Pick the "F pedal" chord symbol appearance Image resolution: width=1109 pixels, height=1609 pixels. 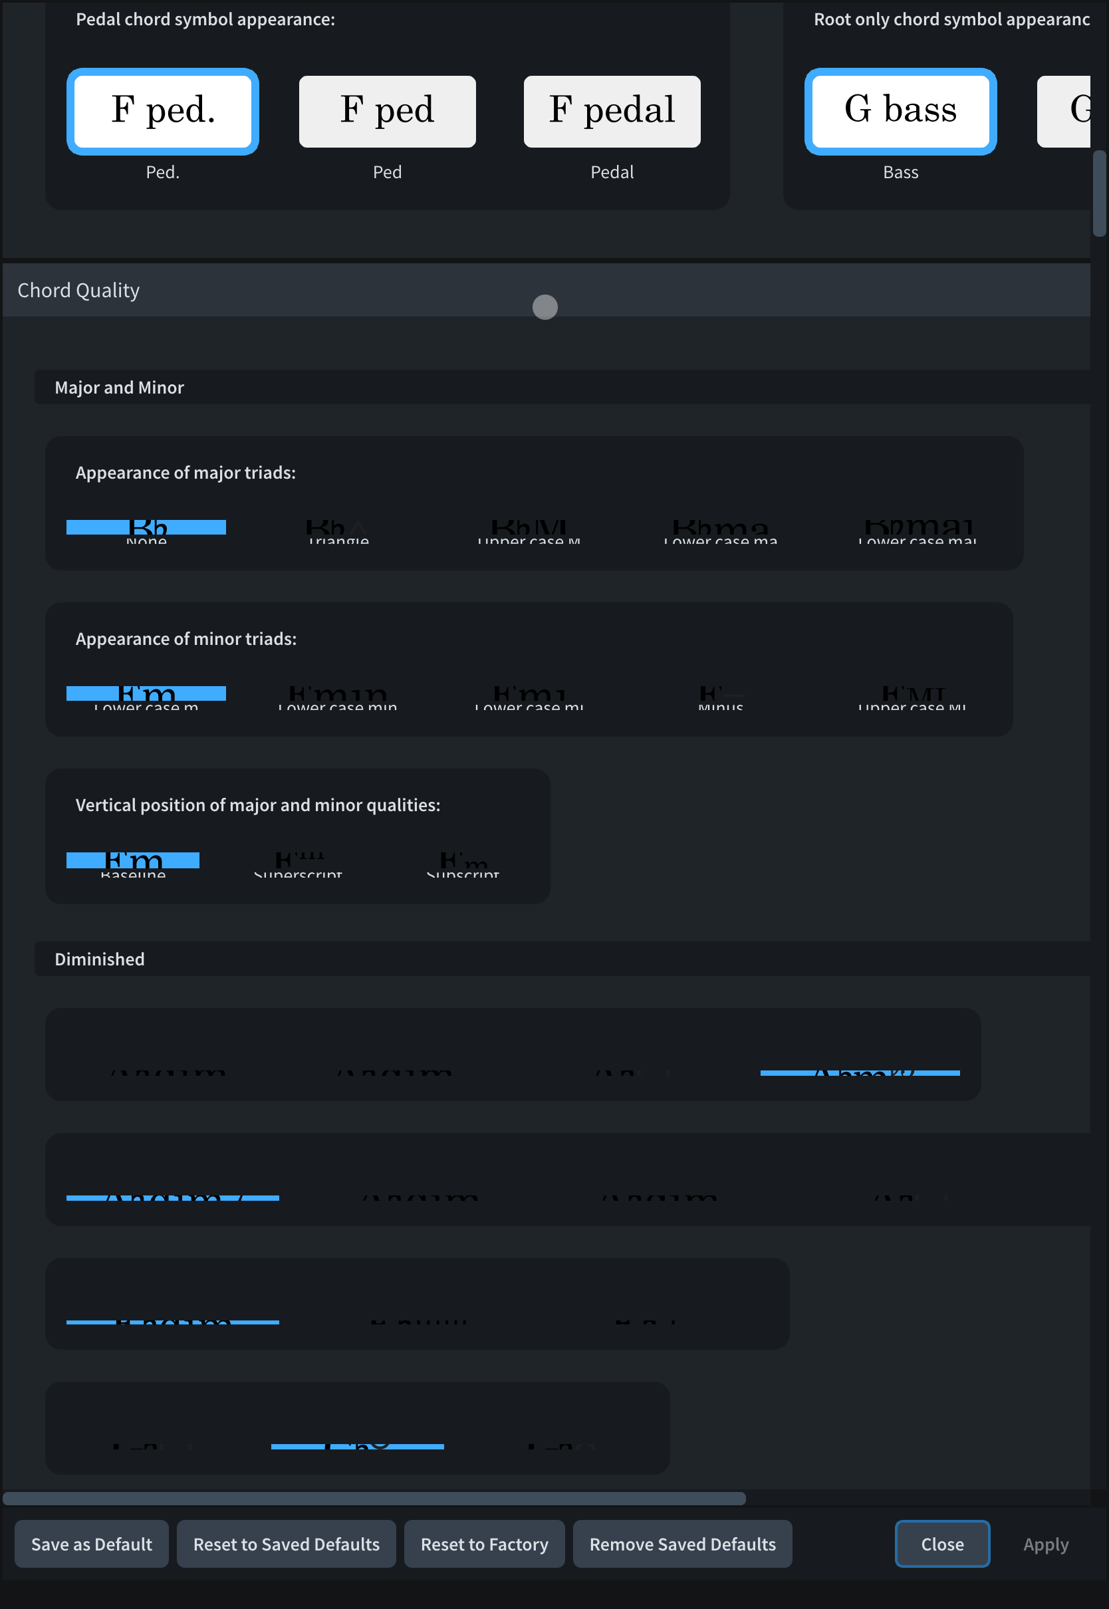coord(612,111)
